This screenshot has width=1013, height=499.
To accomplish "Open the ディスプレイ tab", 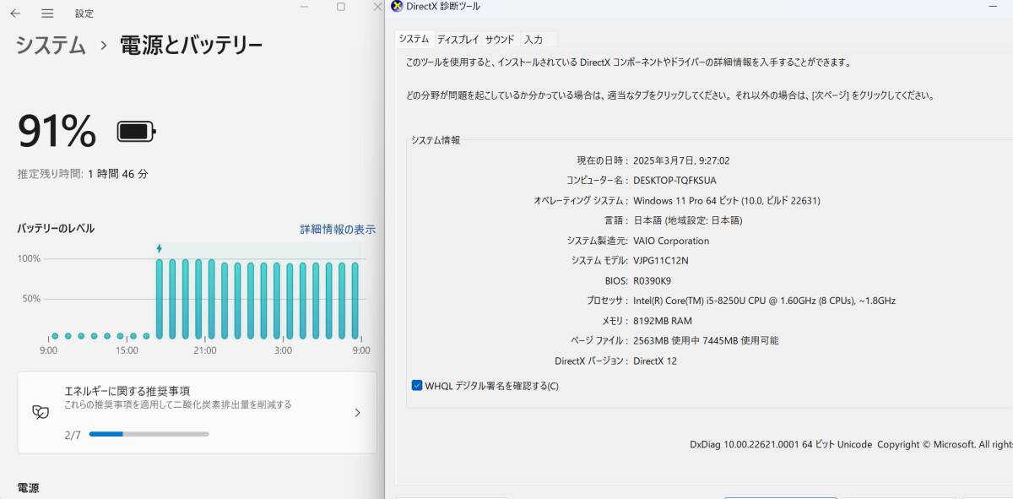I will 458,40.
